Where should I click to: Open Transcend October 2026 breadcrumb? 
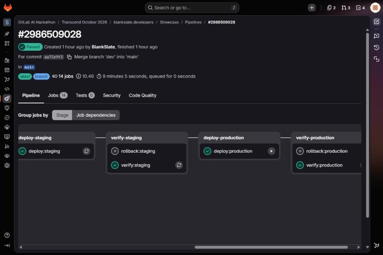point(84,22)
